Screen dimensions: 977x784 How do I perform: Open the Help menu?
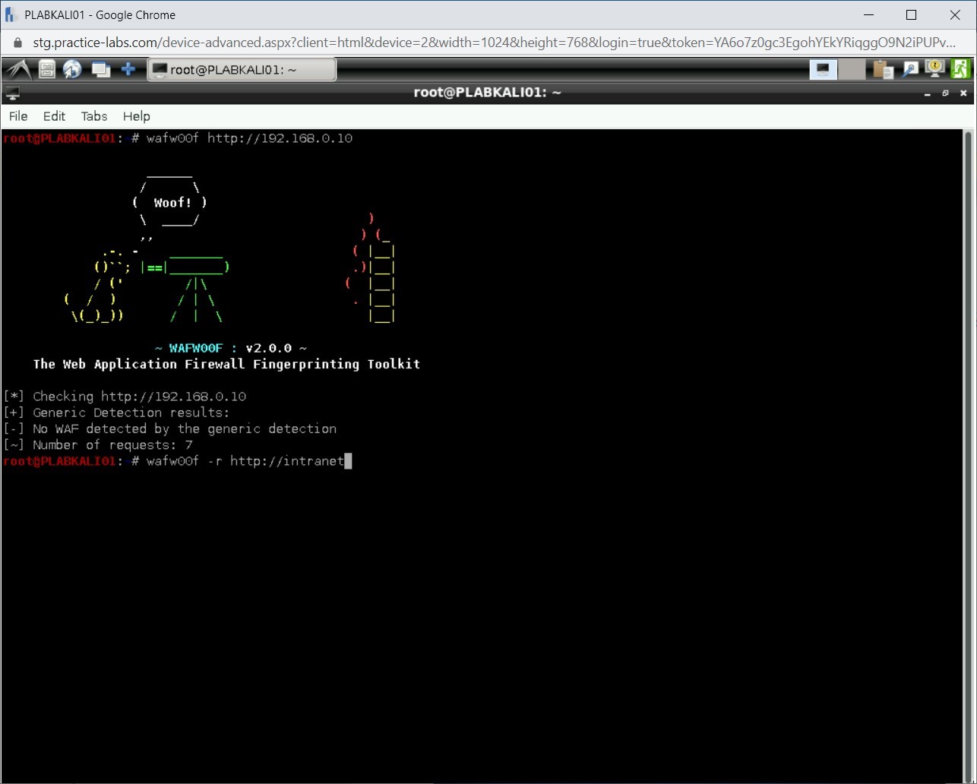pyautogui.click(x=137, y=116)
